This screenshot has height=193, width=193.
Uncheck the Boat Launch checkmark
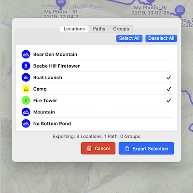coord(169,78)
